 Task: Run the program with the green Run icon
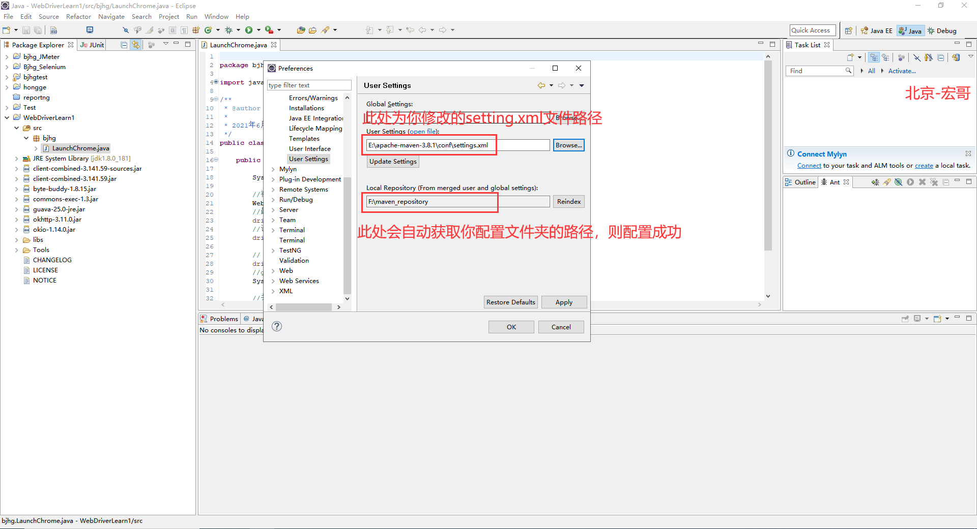point(249,30)
